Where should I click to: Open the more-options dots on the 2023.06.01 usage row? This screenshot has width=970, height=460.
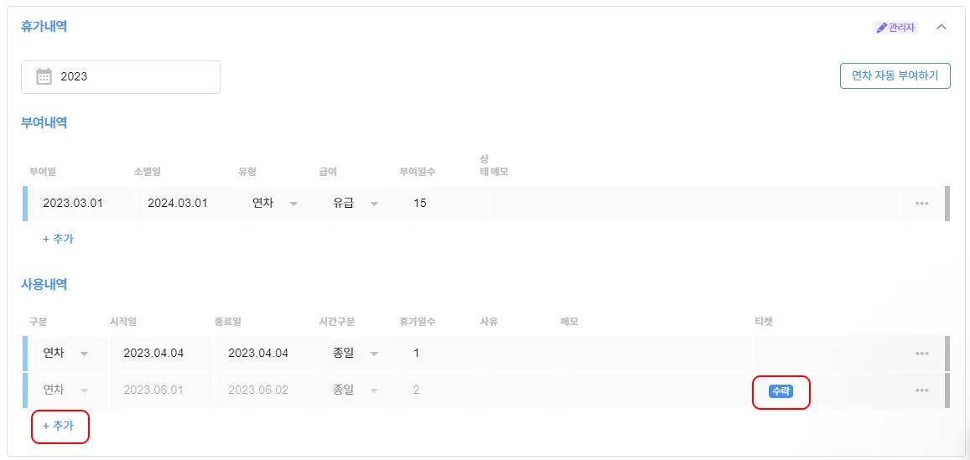pyautogui.click(x=921, y=390)
